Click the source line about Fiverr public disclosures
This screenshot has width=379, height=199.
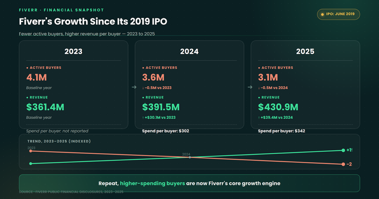(71, 192)
